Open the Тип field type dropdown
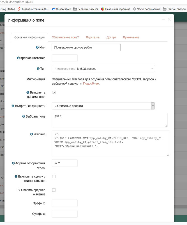 [x=103, y=69]
